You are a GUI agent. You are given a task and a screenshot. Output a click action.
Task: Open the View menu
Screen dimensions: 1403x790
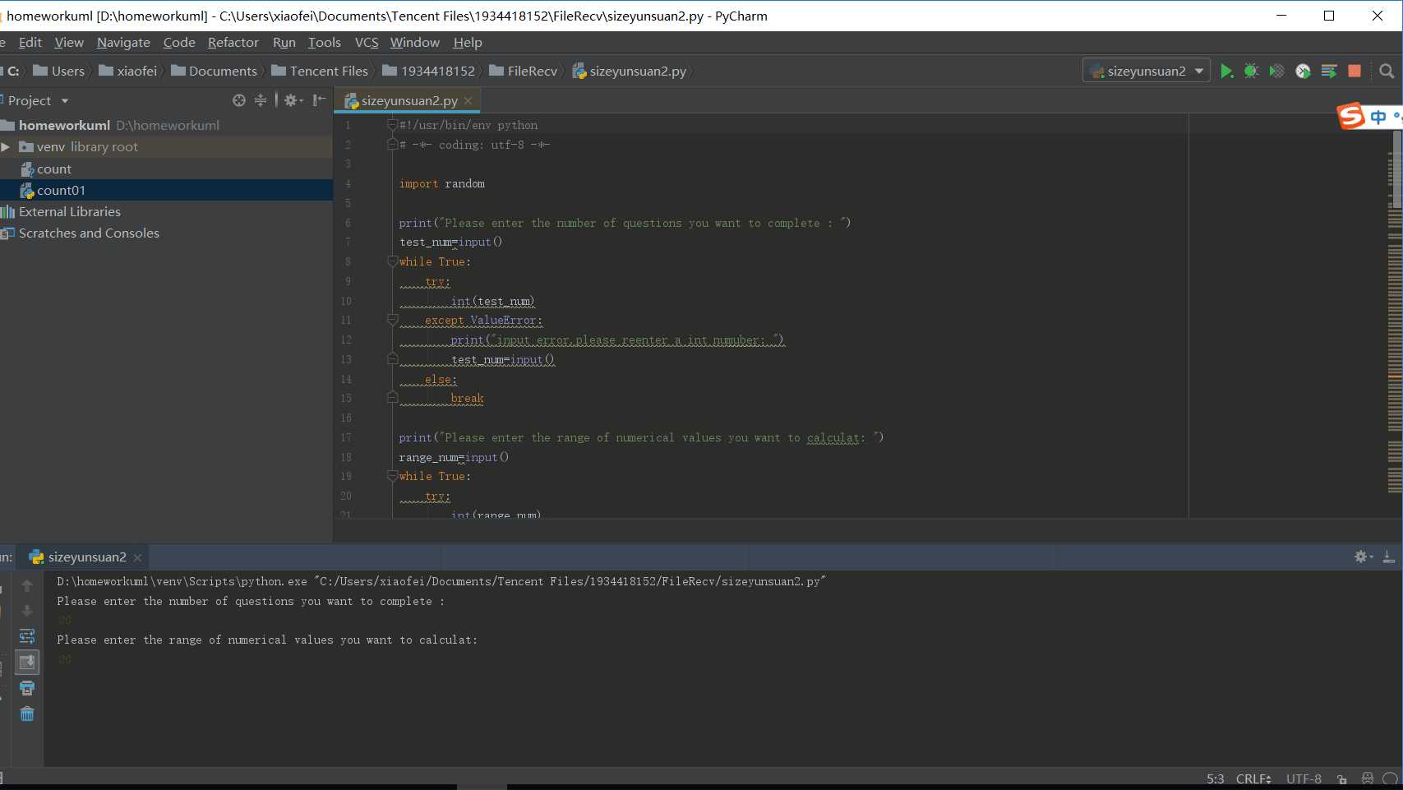(x=69, y=42)
